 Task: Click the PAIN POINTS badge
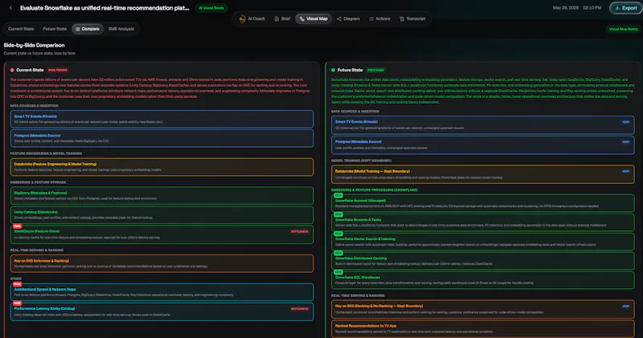(x=58, y=70)
